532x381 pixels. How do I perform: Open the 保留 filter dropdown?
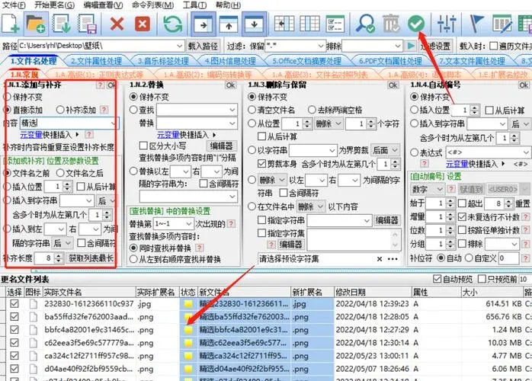[x=321, y=46]
